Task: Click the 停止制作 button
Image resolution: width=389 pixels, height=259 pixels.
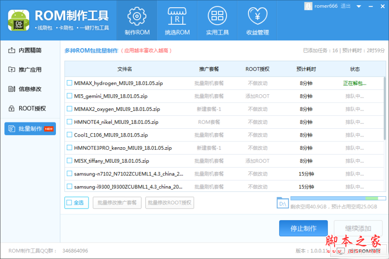Action: tap(303, 228)
